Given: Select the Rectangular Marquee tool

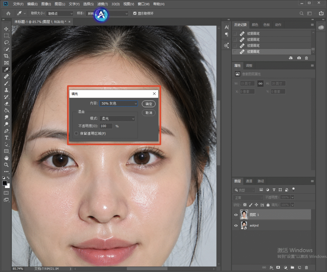Looking at the screenshot, I should click(6, 36).
